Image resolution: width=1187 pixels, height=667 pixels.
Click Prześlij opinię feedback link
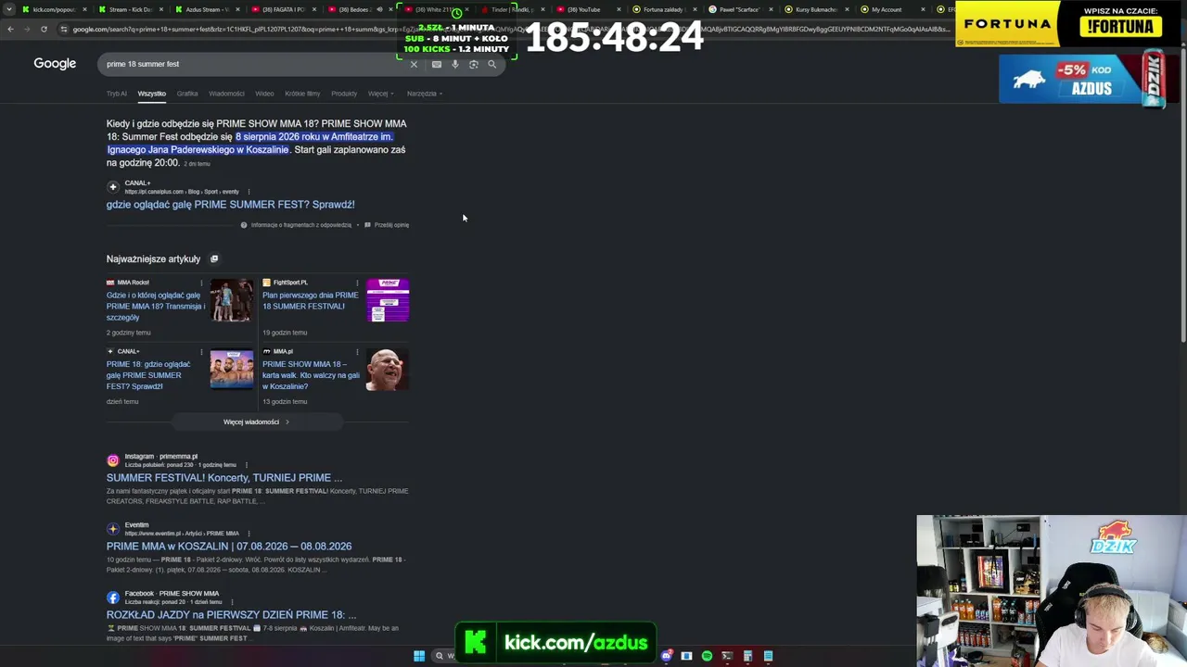tap(387, 225)
